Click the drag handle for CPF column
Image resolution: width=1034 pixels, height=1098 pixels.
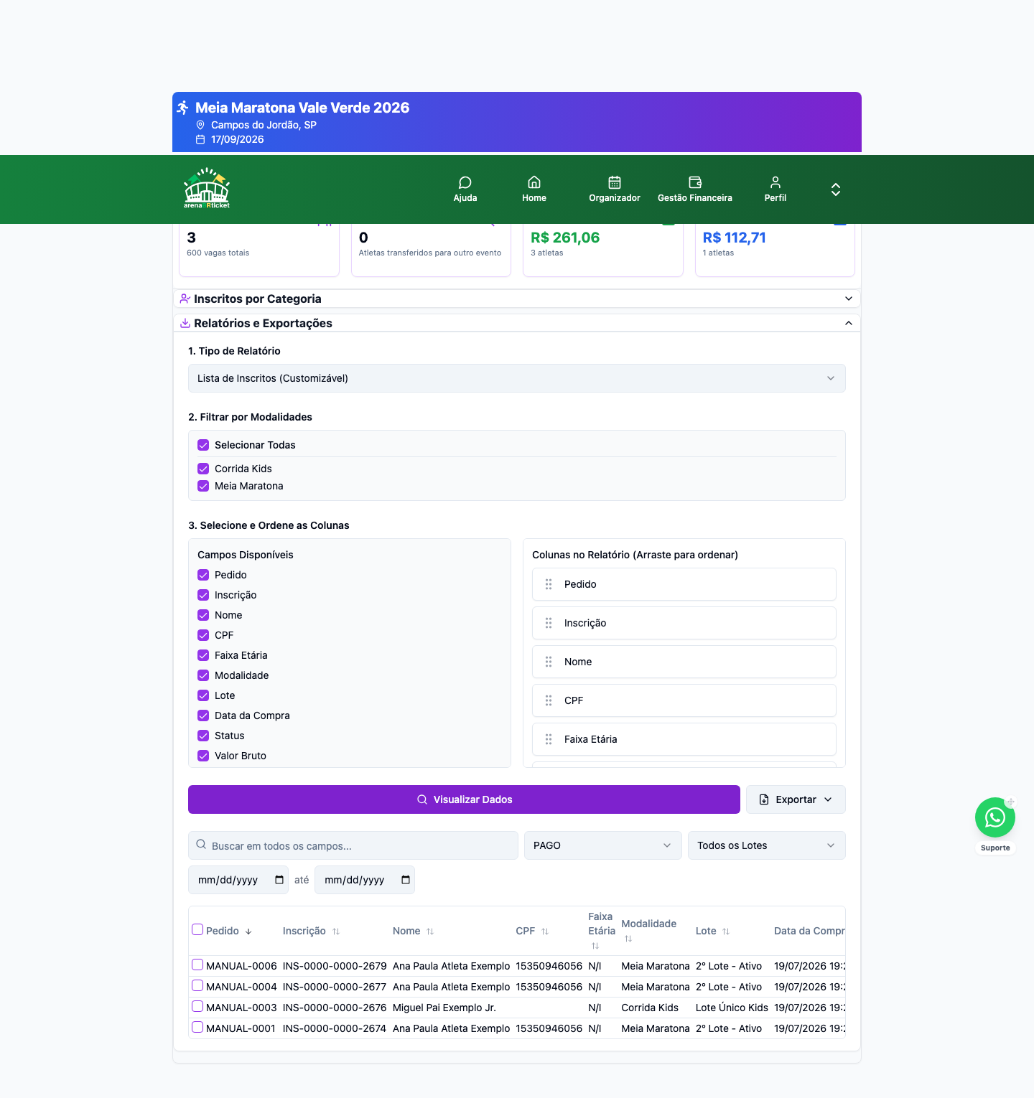[x=549, y=700]
